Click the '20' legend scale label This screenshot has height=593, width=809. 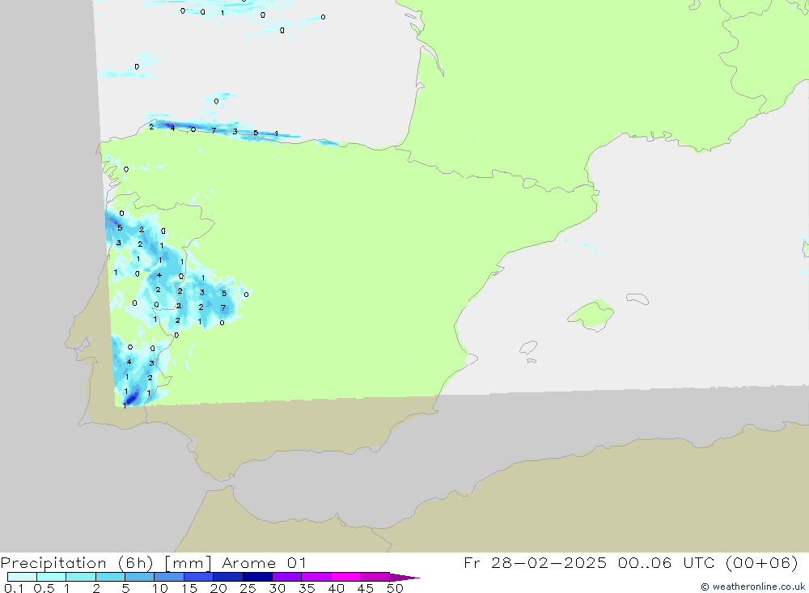(x=218, y=588)
